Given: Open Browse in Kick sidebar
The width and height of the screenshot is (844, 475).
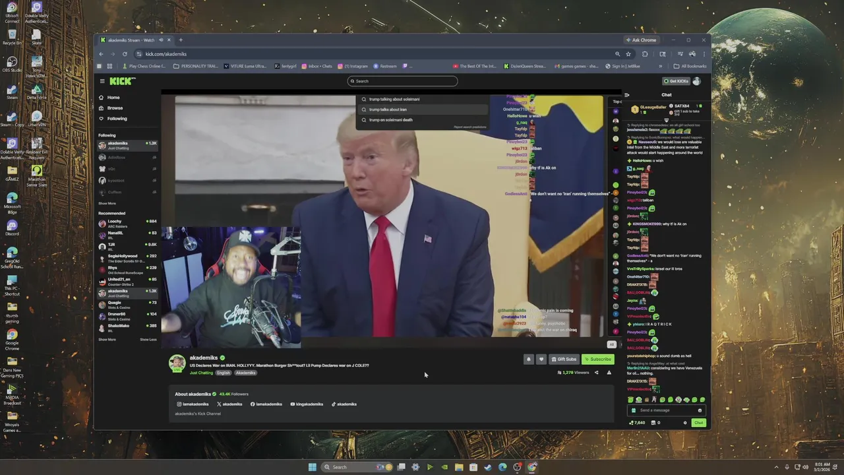Looking at the screenshot, I should [115, 108].
